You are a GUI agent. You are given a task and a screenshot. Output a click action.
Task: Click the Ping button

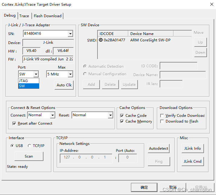tap(159, 161)
